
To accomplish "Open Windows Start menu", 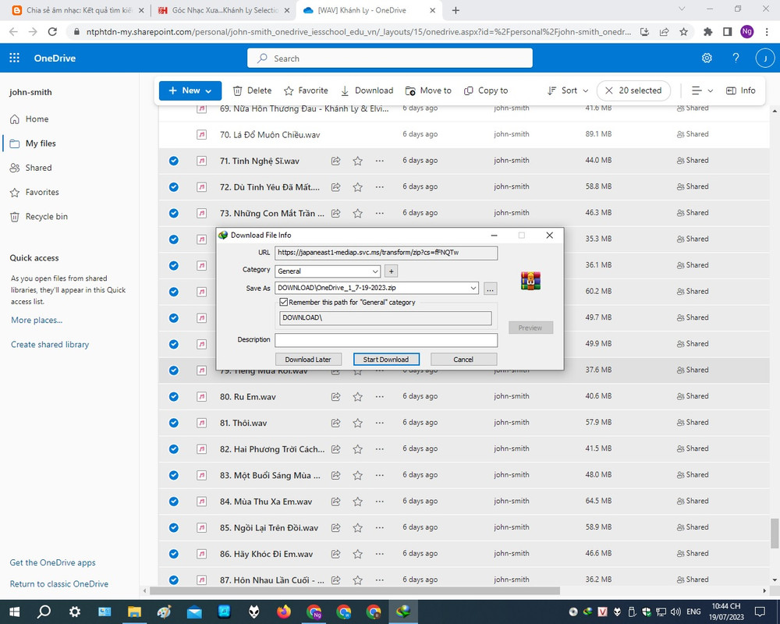I will pos(14,612).
